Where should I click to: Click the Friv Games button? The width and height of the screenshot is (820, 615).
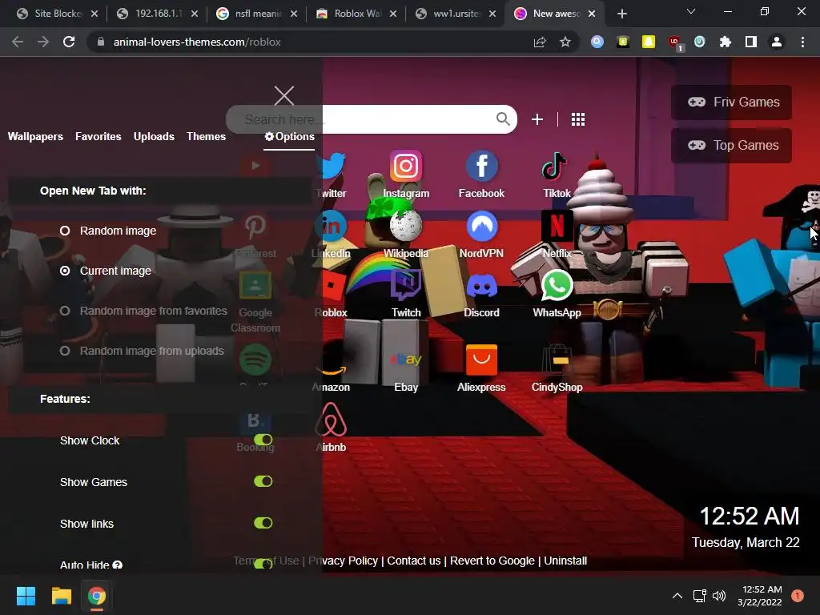tap(731, 102)
